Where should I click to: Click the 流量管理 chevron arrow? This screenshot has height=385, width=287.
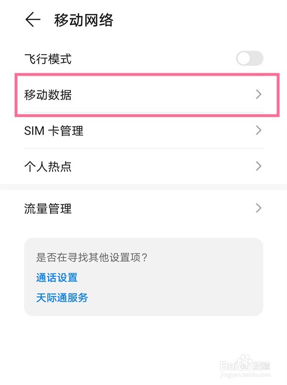coord(259,208)
